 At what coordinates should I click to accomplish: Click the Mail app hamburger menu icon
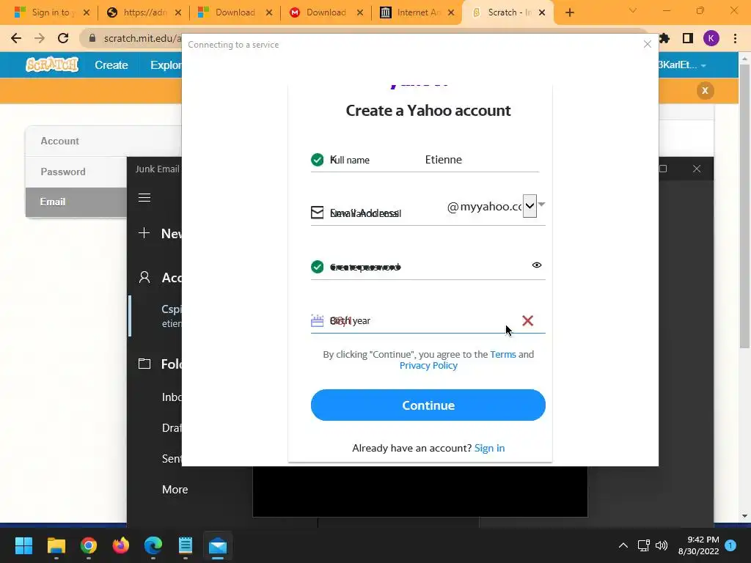pyautogui.click(x=144, y=198)
